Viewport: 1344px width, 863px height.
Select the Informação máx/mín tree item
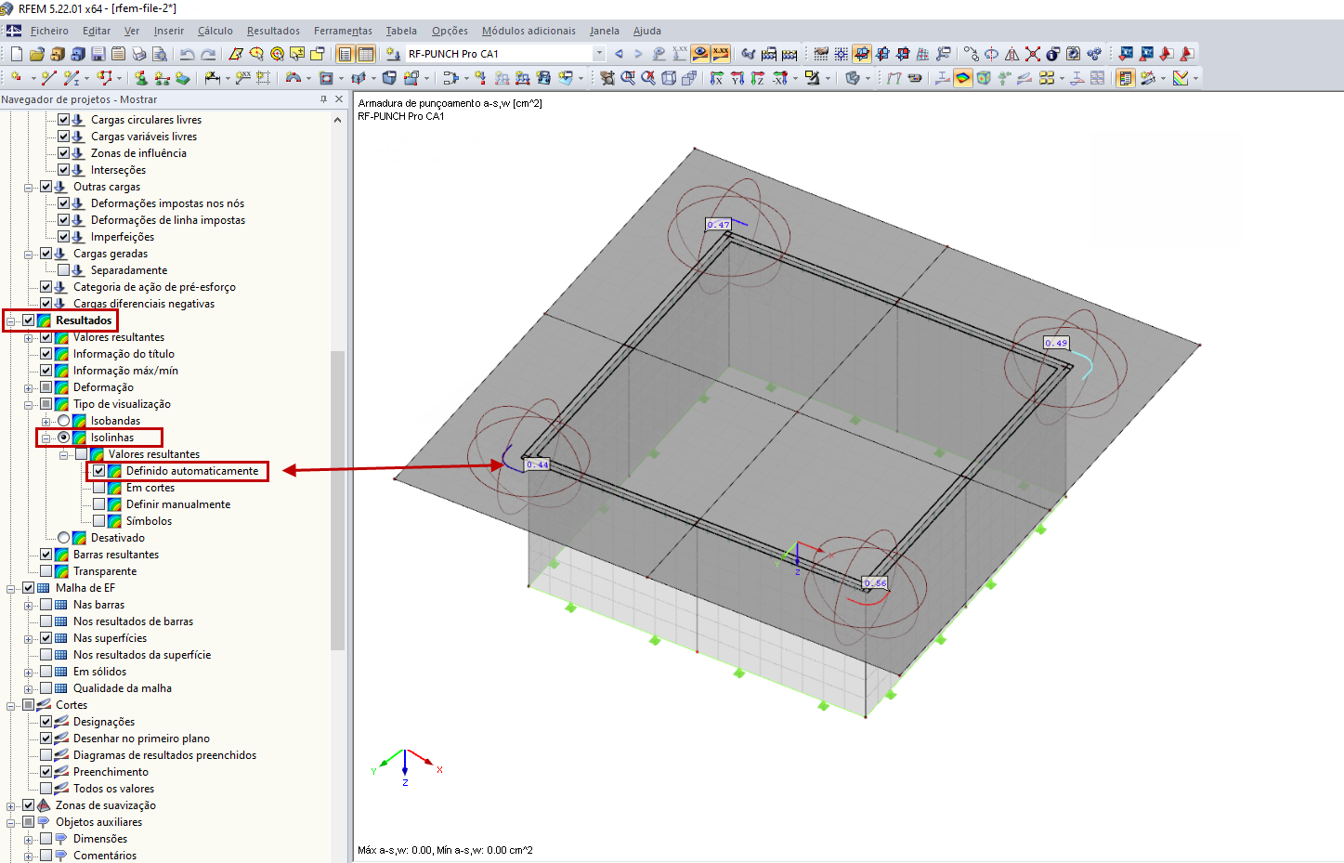click(125, 371)
